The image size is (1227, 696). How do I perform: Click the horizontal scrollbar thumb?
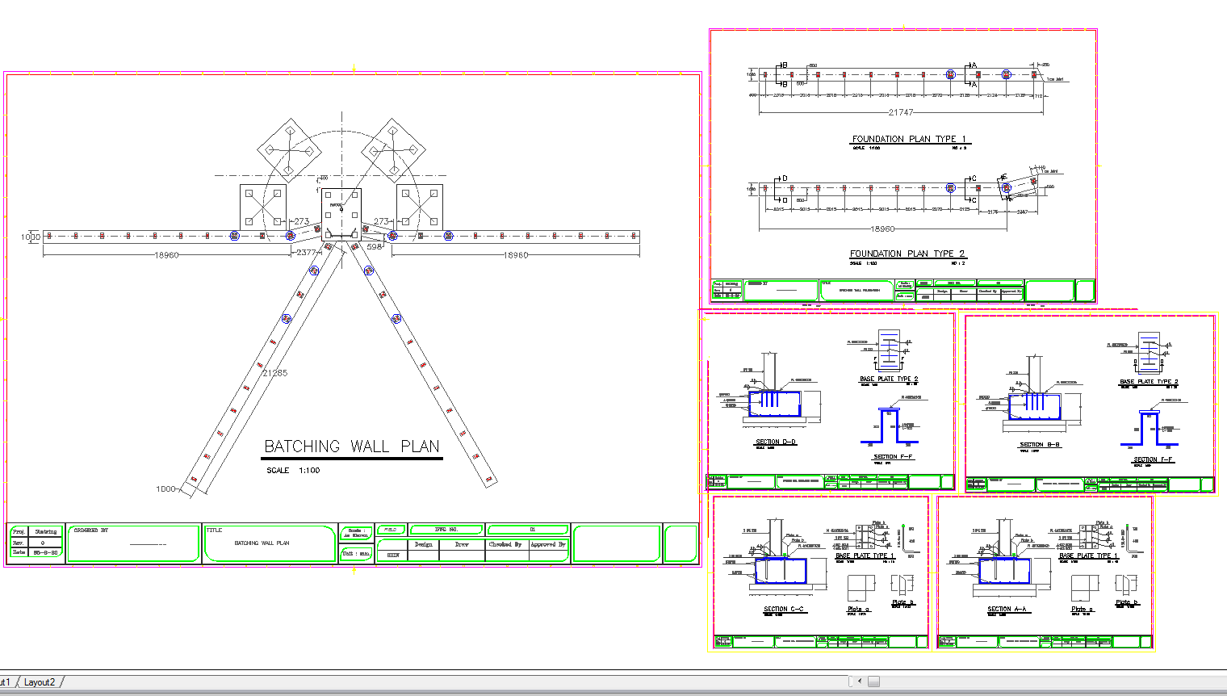(873, 681)
